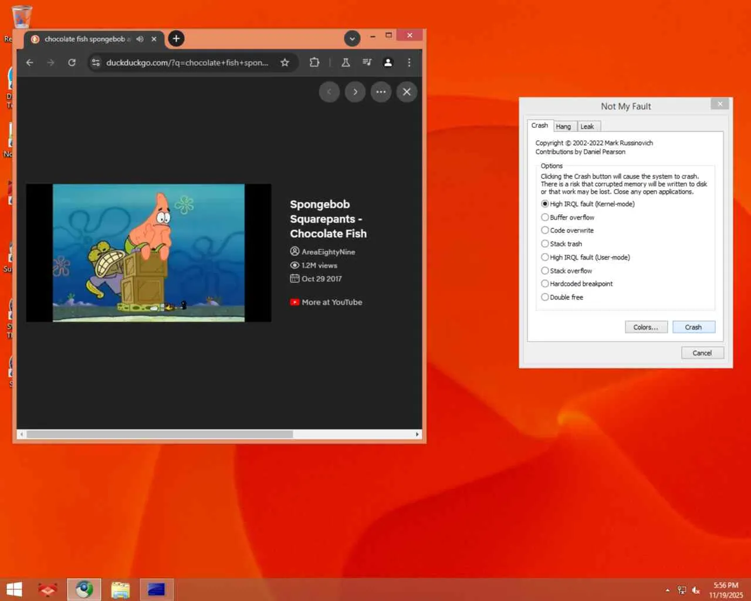Image resolution: width=751 pixels, height=601 pixels.
Task: Select the Buffer overflow option
Action: 567,217
